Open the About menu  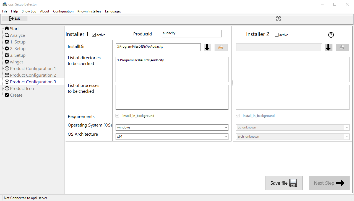[45, 11]
